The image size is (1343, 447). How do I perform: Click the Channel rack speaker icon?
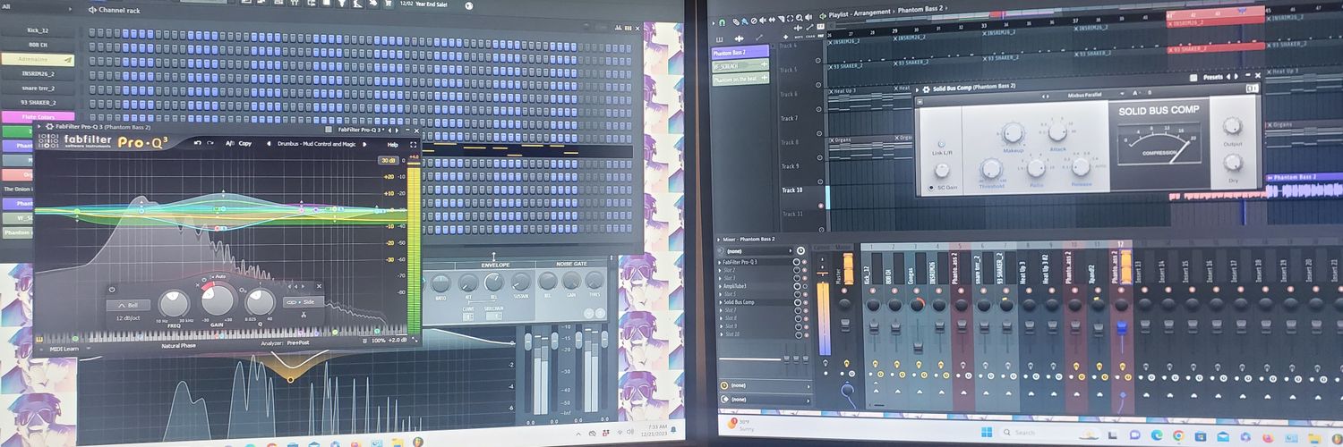click(x=92, y=11)
